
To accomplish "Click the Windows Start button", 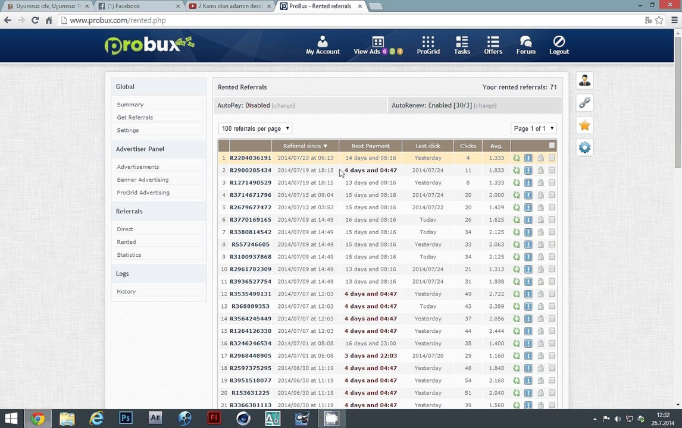I will tap(11, 418).
